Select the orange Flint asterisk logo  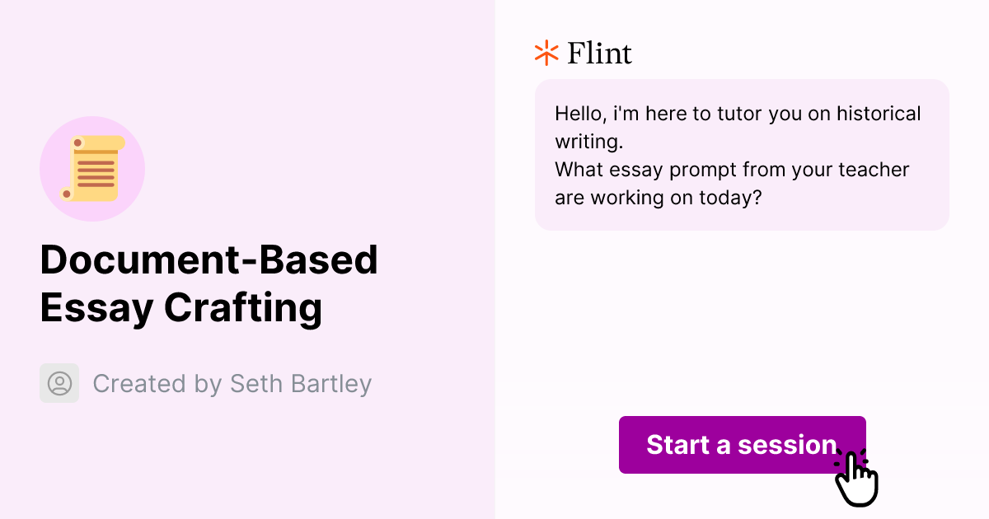pos(546,52)
